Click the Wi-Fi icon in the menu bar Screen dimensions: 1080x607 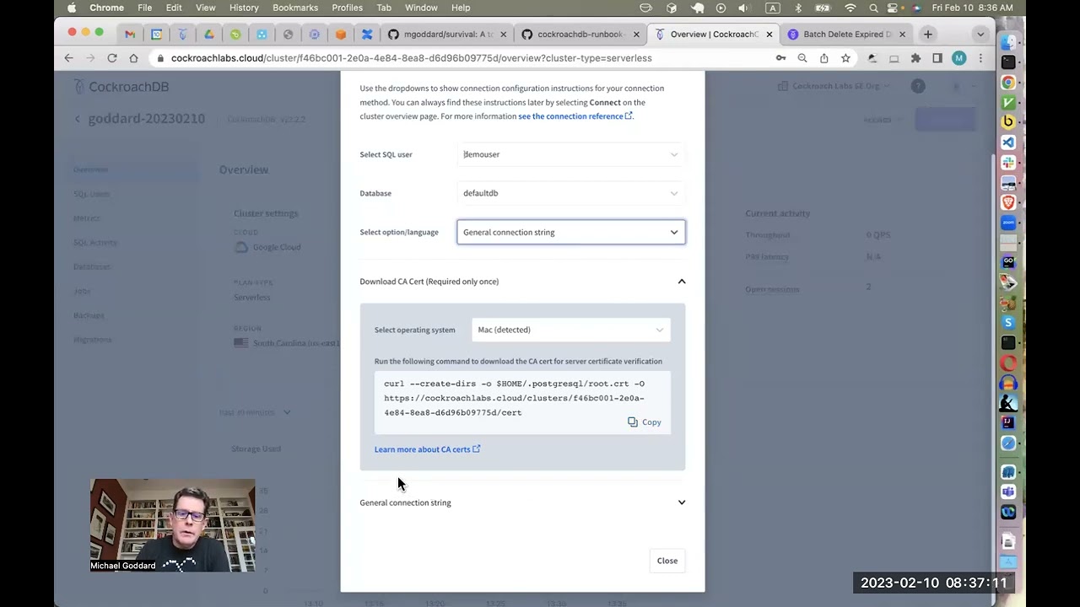(x=850, y=8)
